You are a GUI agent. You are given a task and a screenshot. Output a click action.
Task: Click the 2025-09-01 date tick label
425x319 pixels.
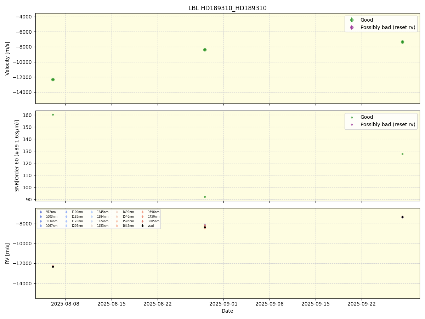223,304
